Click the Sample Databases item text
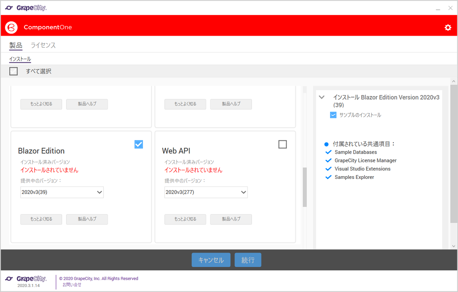Image resolution: width=458 pixels, height=292 pixels. pyautogui.click(x=356, y=152)
